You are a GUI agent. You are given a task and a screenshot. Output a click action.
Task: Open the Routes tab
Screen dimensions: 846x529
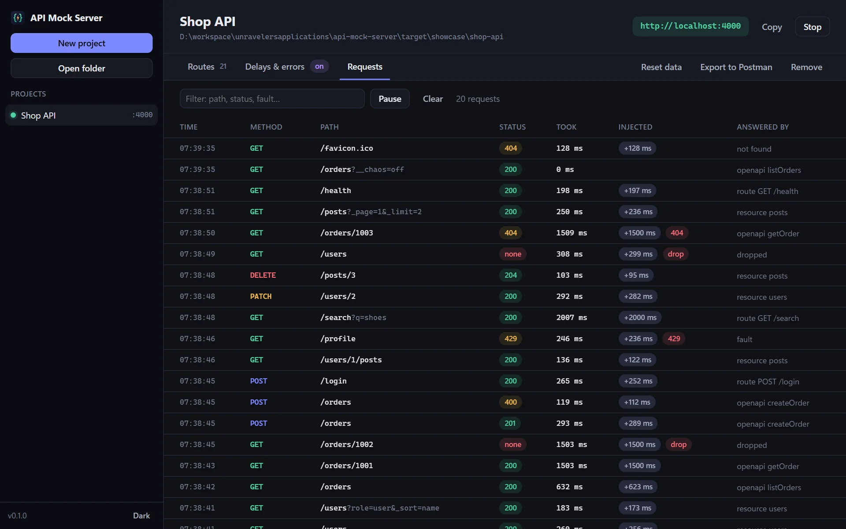click(207, 67)
